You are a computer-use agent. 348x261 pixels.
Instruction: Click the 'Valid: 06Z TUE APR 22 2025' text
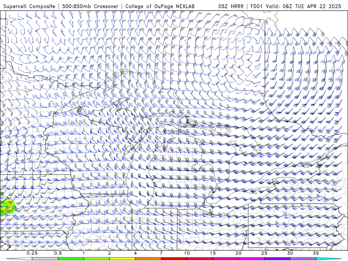click(x=303, y=6)
